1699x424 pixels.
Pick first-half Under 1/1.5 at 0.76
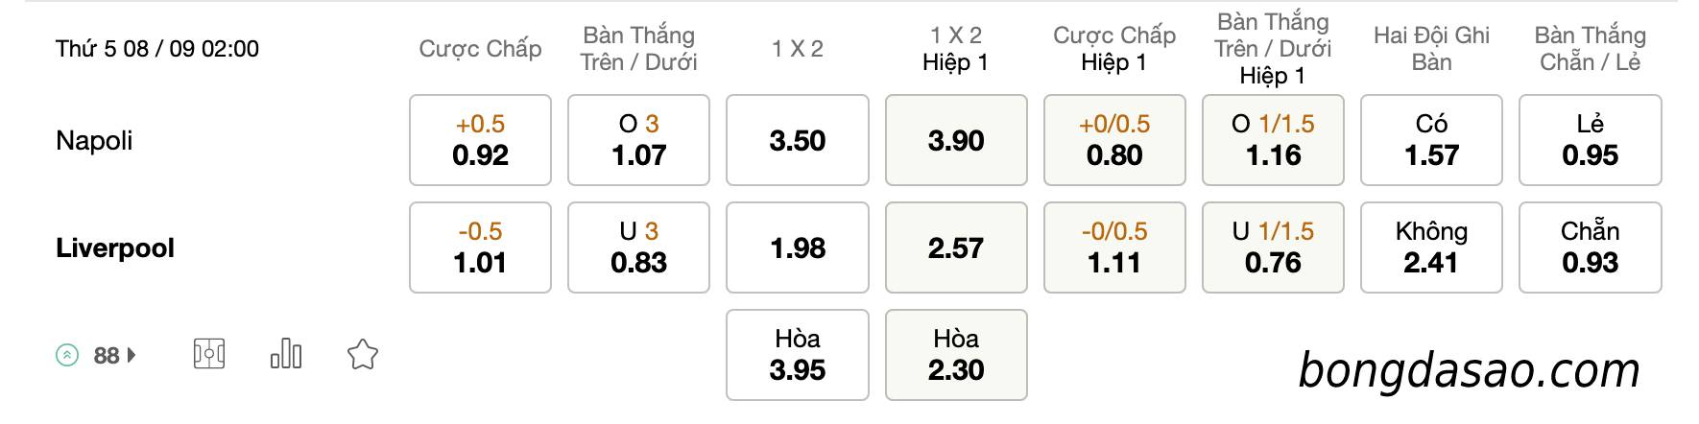(1273, 247)
